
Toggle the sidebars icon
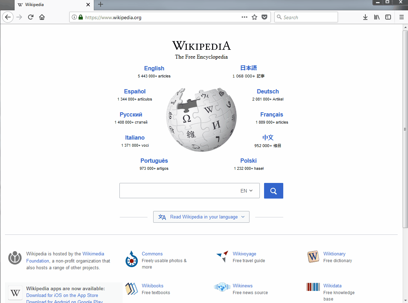click(x=388, y=17)
